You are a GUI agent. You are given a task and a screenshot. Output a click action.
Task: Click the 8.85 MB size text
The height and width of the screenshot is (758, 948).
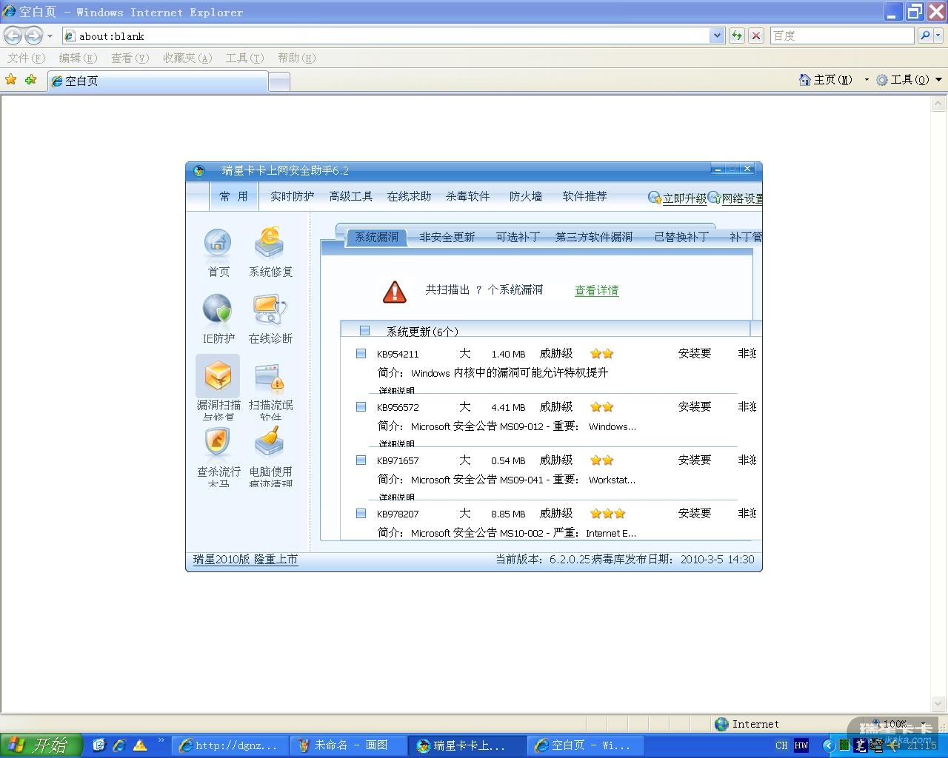tap(508, 514)
